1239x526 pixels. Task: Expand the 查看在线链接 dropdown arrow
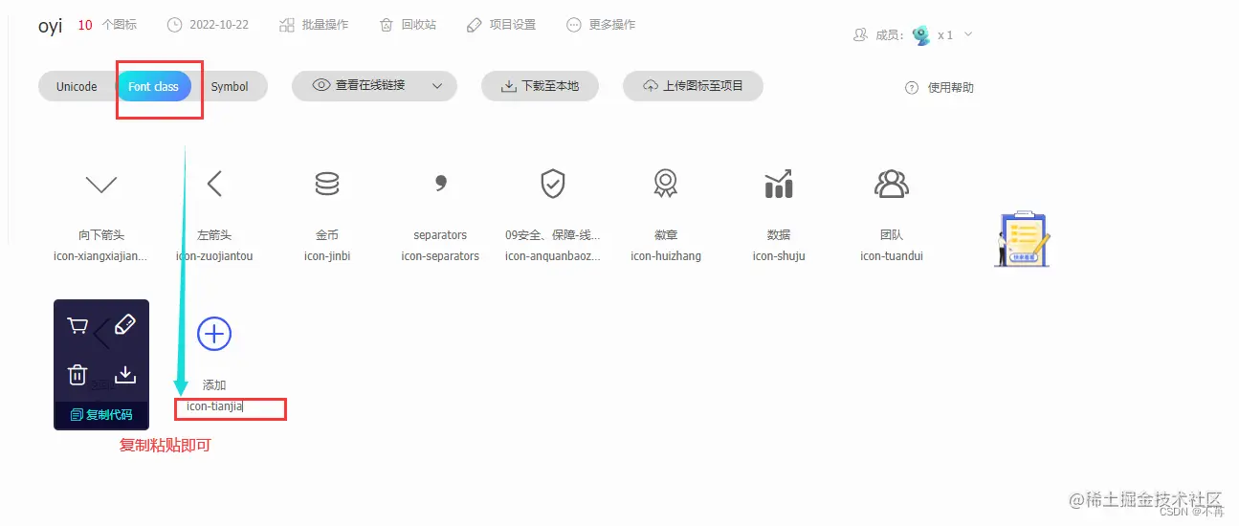pyautogui.click(x=437, y=86)
